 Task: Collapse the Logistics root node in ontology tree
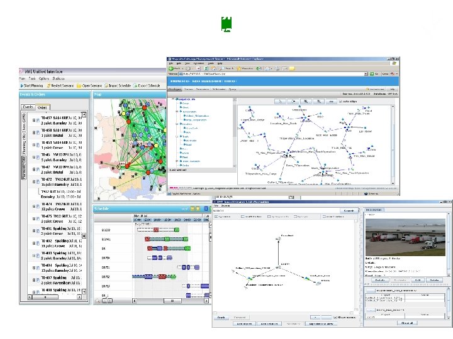point(173,99)
